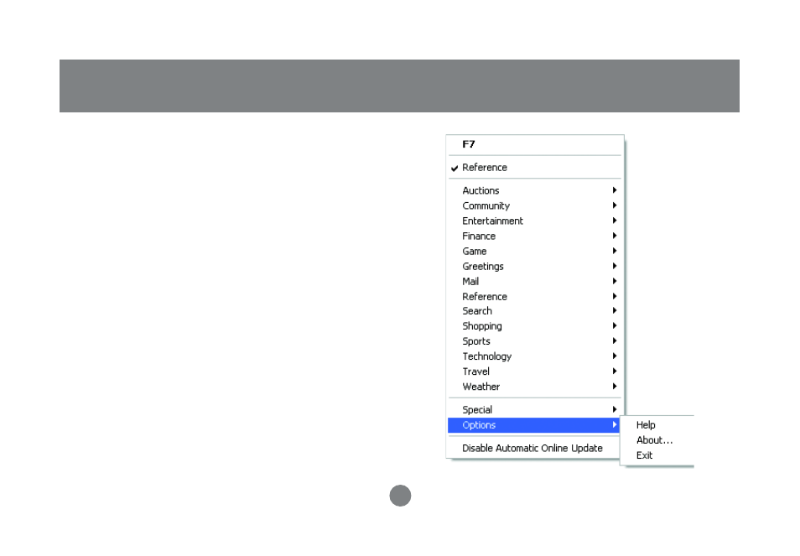Viewport: 800px width, 556px height.
Task: Open About... in the Options submenu
Action: pyautogui.click(x=657, y=440)
